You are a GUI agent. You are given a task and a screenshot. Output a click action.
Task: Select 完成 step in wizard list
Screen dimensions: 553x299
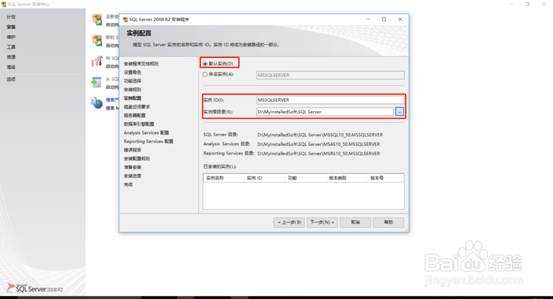[x=128, y=184]
